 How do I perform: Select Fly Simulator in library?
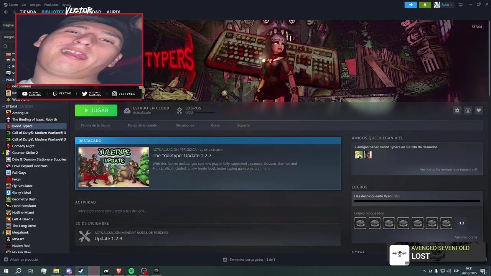coord(22,186)
